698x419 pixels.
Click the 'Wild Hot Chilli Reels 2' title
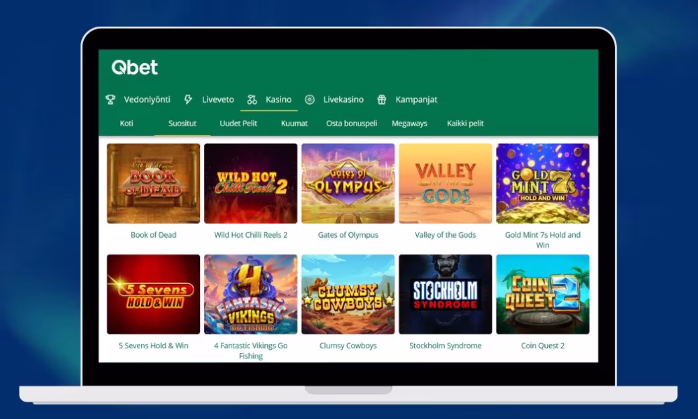pos(250,234)
